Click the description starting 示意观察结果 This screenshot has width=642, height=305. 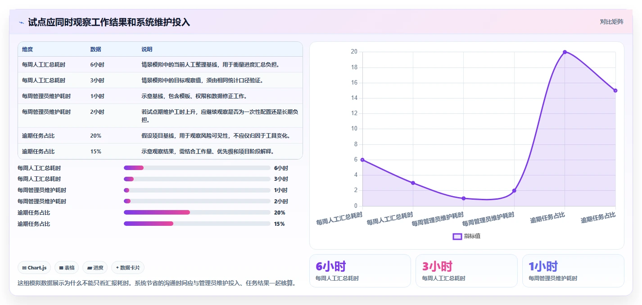click(x=208, y=152)
